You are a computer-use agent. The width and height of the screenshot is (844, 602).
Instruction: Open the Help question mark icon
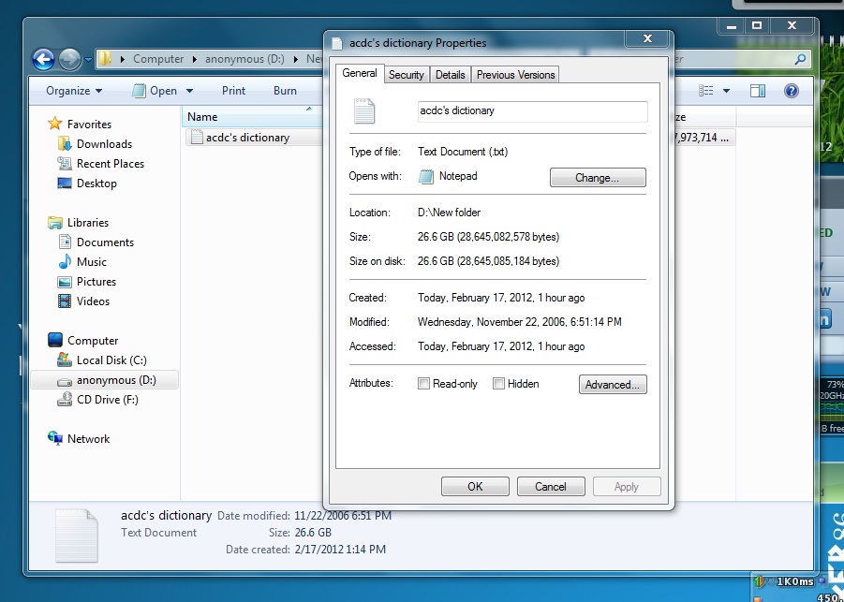[791, 90]
